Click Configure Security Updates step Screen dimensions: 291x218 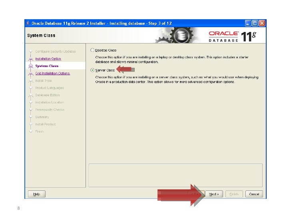point(55,52)
